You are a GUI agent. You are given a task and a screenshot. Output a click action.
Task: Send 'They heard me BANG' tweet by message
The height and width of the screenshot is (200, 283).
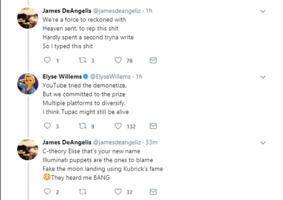153,192
